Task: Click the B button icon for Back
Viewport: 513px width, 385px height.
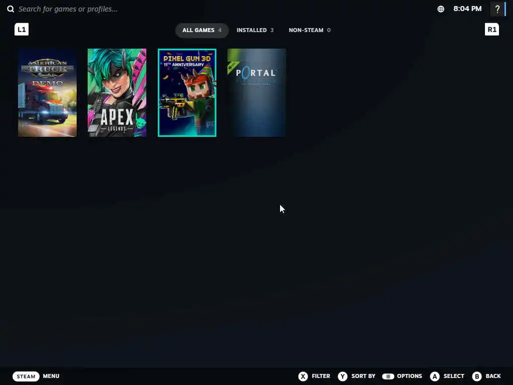Action: click(477, 376)
